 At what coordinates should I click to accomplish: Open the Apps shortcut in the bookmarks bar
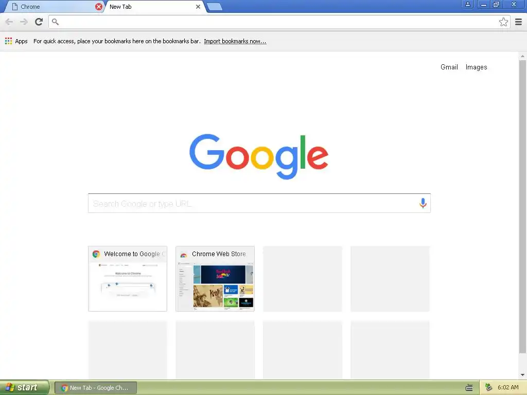[16, 41]
